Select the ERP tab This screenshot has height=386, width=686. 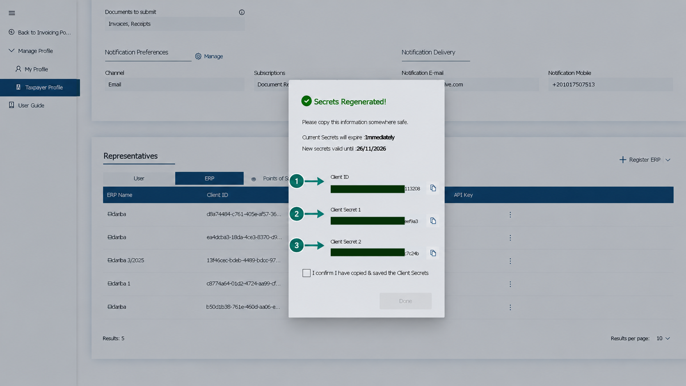pyautogui.click(x=209, y=178)
